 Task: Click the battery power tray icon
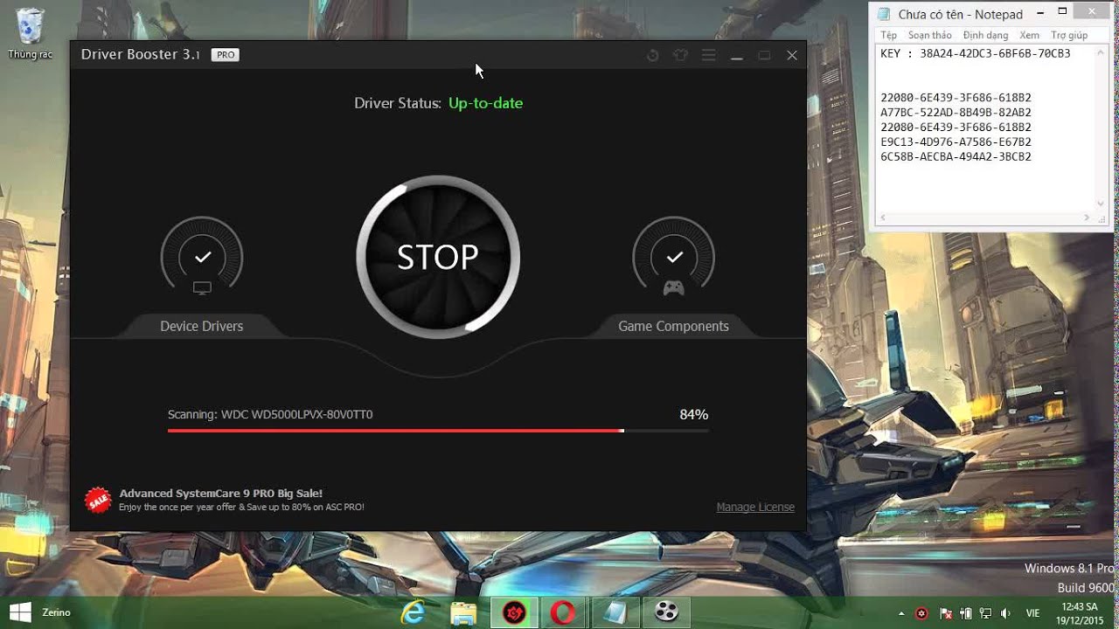point(966,613)
